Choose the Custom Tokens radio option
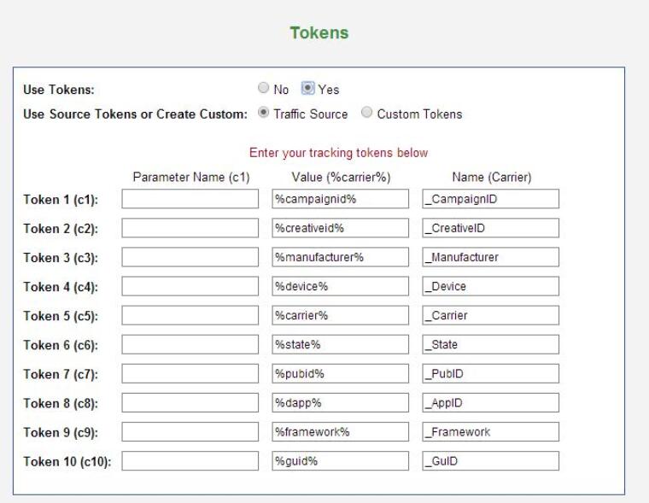649x503 pixels. pos(366,114)
